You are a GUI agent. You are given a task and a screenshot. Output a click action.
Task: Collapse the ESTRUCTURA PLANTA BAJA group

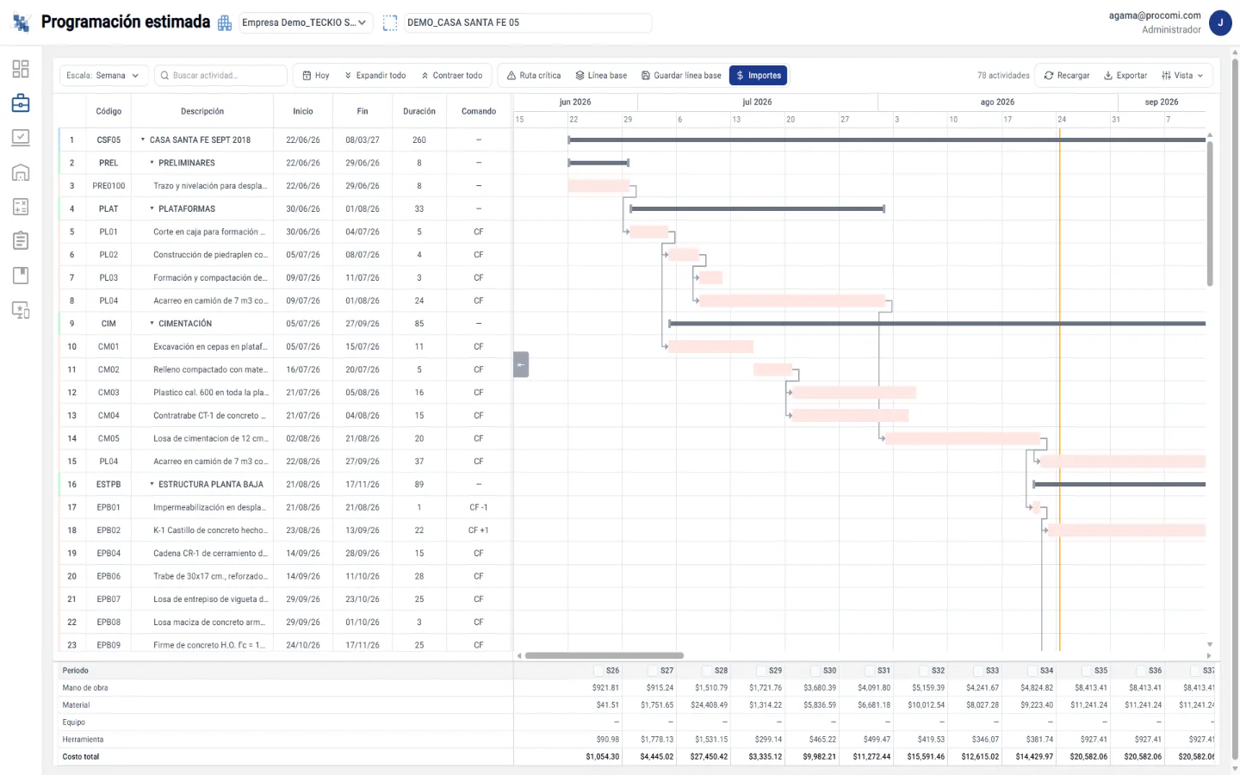pyautogui.click(x=152, y=484)
